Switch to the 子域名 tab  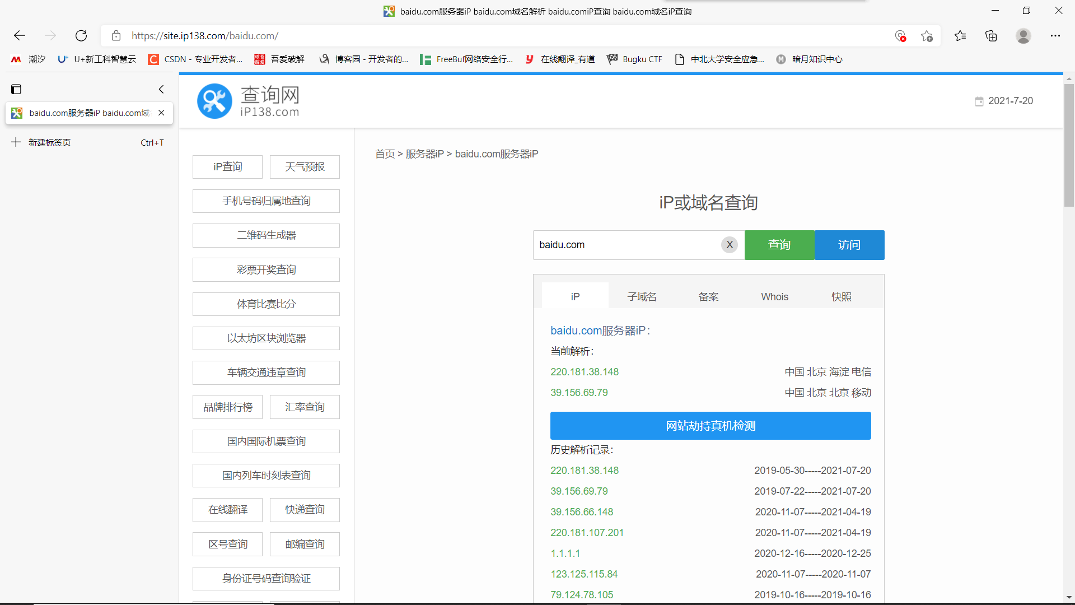click(x=642, y=296)
